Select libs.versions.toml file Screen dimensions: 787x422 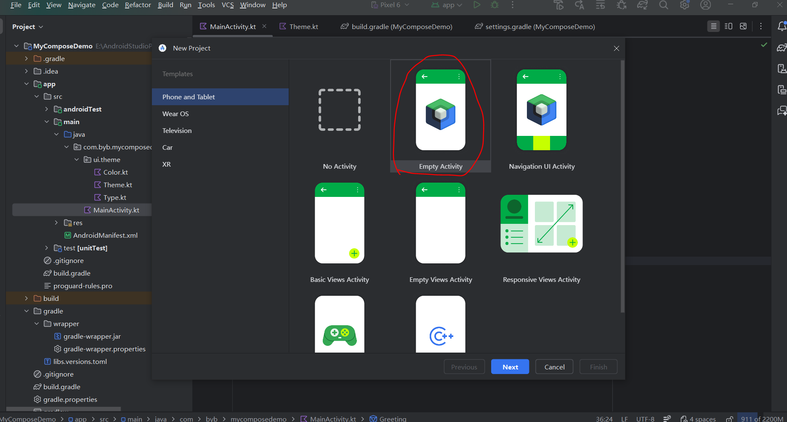(75, 361)
